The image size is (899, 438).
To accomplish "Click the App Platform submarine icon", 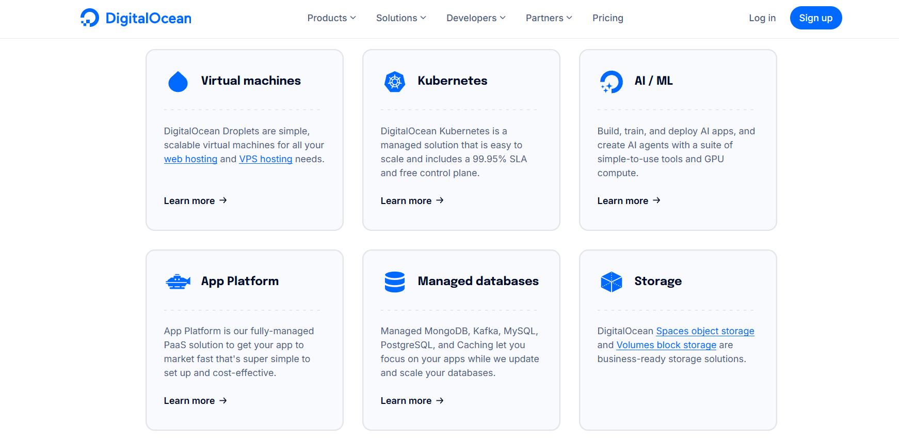I will click(x=178, y=281).
